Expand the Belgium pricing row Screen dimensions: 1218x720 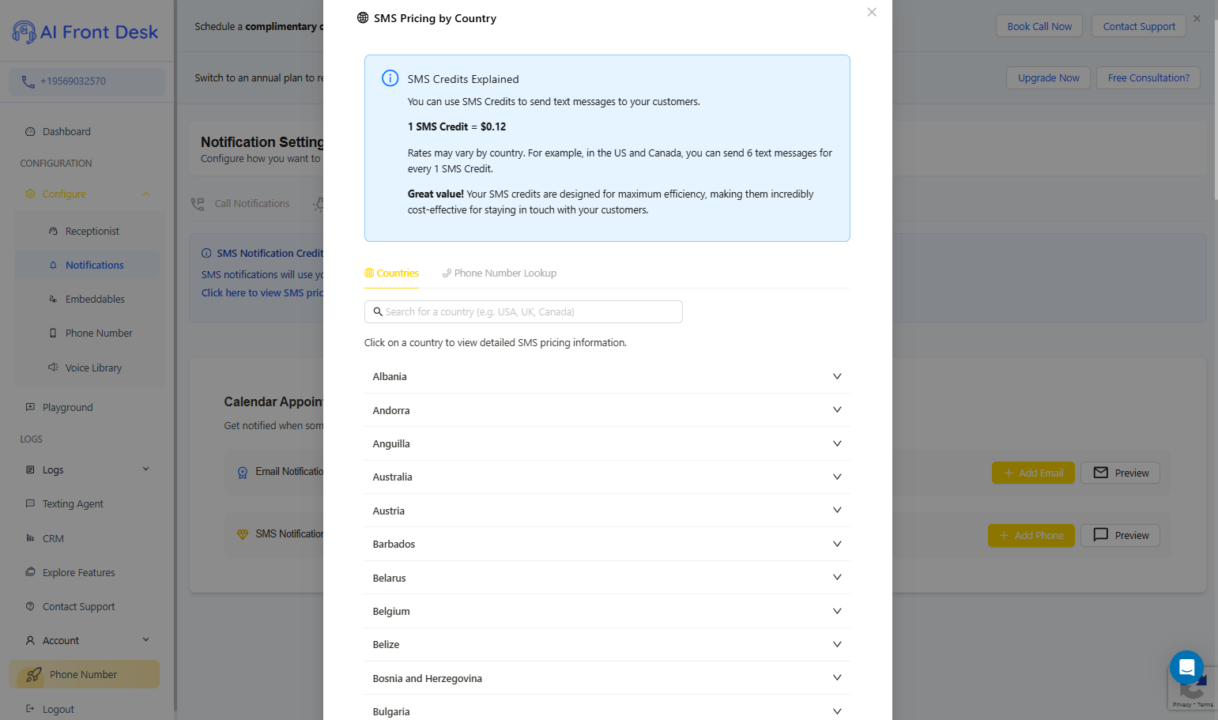[607, 611]
